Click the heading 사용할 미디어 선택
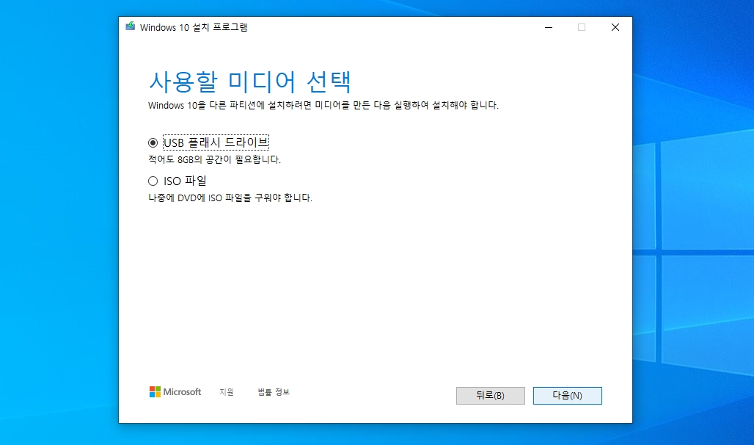Image resolution: width=754 pixels, height=445 pixels. pyautogui.click(x=250, y=82)
